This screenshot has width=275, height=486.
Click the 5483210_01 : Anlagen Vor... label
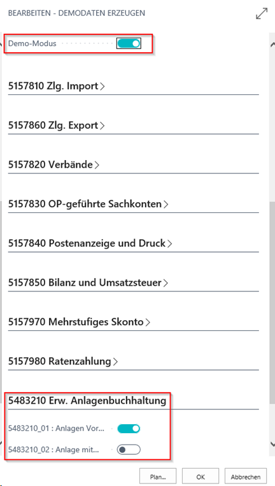point(56,429)
